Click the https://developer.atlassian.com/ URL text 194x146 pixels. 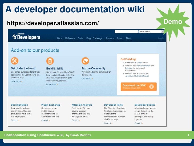(x=53, y=23)
